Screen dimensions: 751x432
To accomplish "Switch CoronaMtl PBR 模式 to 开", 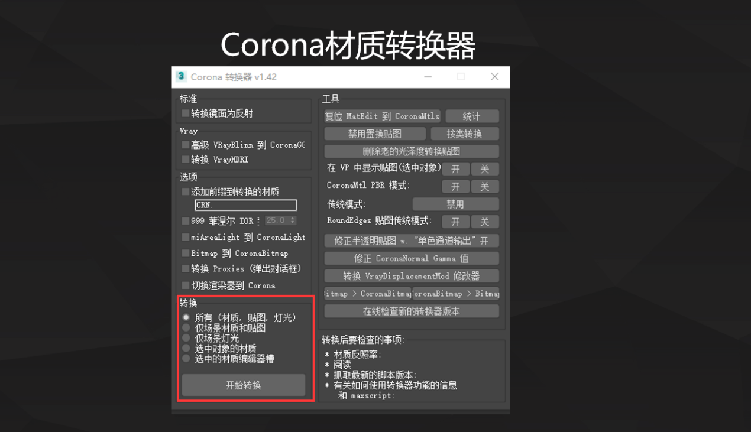I will pyautogui.click(x=455, y=187).
